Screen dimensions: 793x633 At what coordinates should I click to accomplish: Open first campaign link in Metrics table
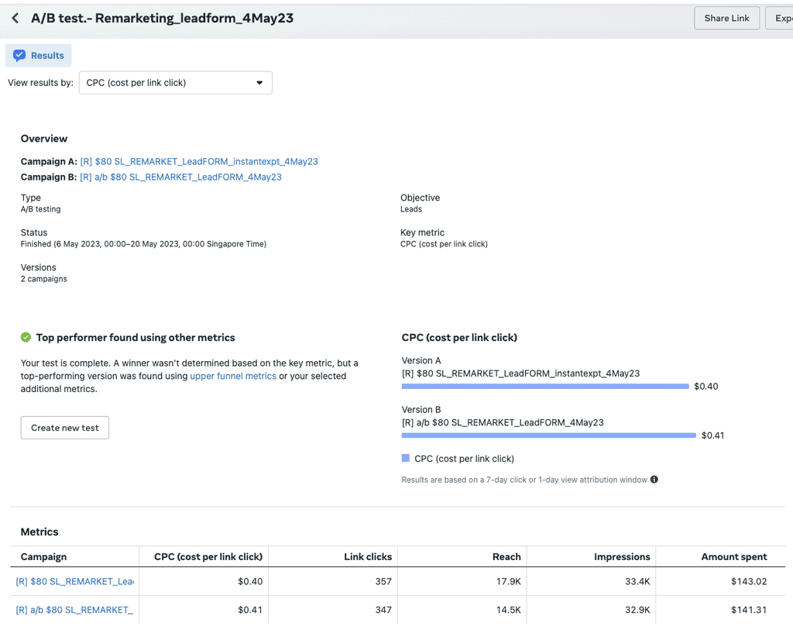click(x=74, y=581)
